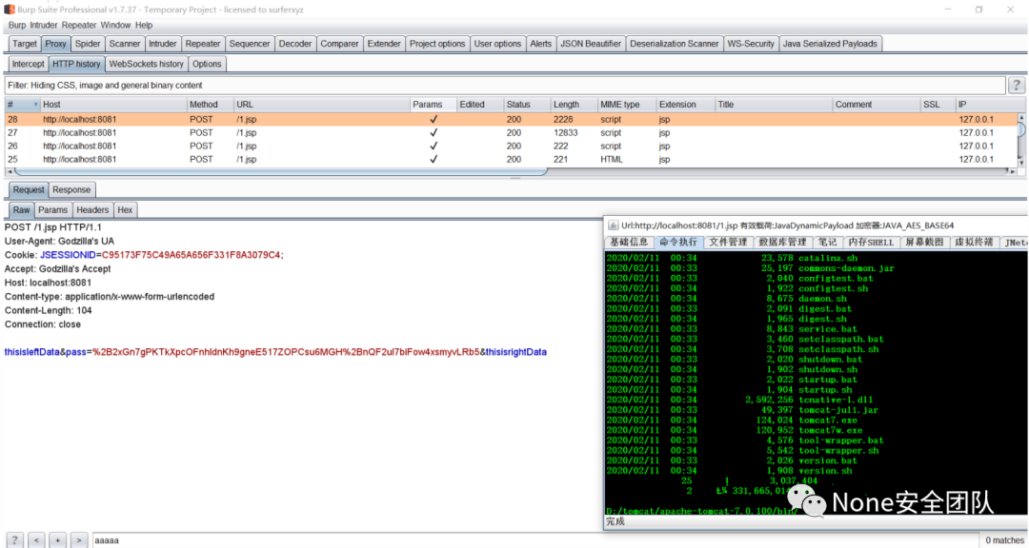Switch to the Response tab
The width and height of the screenshot is (1029, 548).
click(x=71, y=190)
